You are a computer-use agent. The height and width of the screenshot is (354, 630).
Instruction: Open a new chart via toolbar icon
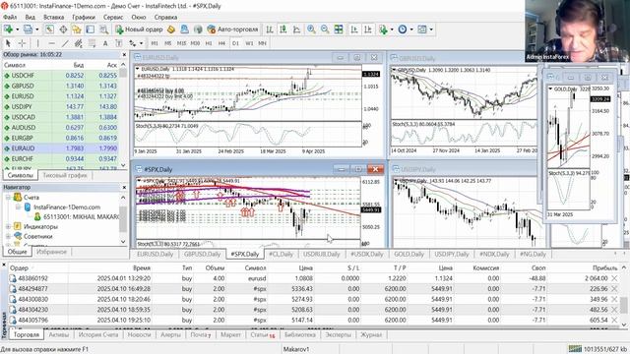8,29
